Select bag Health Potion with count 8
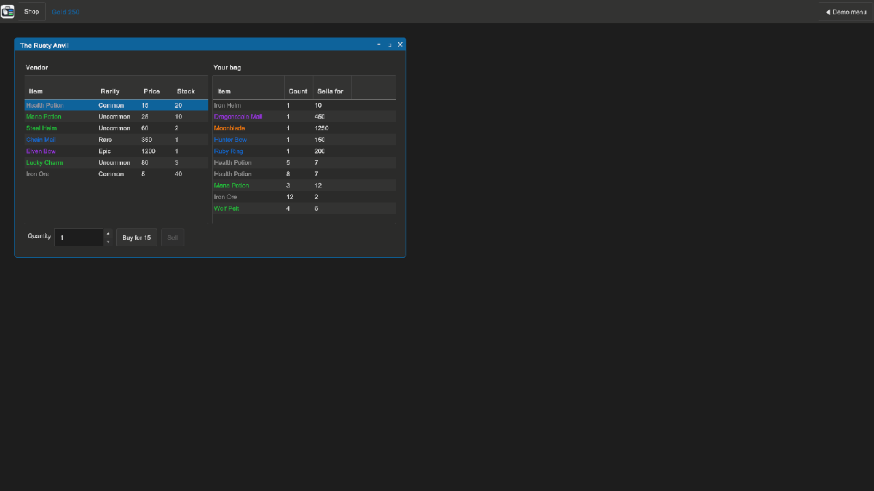This screenshot has width=874, height=491. (x=305, y=174)
